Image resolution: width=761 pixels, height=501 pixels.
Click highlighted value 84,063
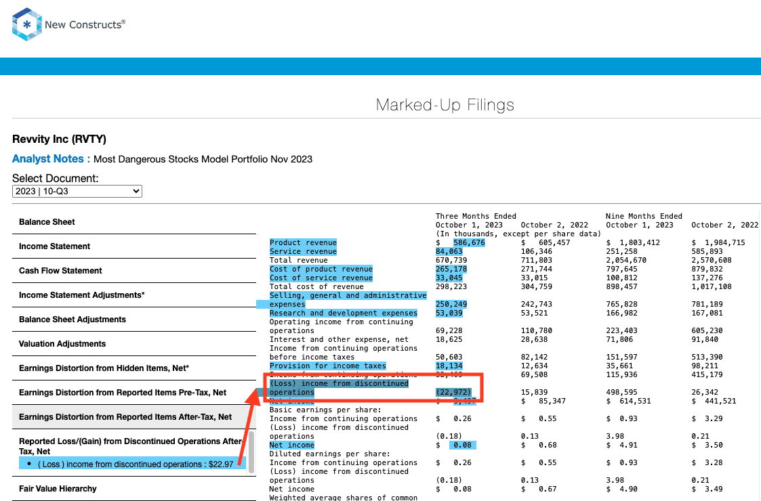coord(449,251)
